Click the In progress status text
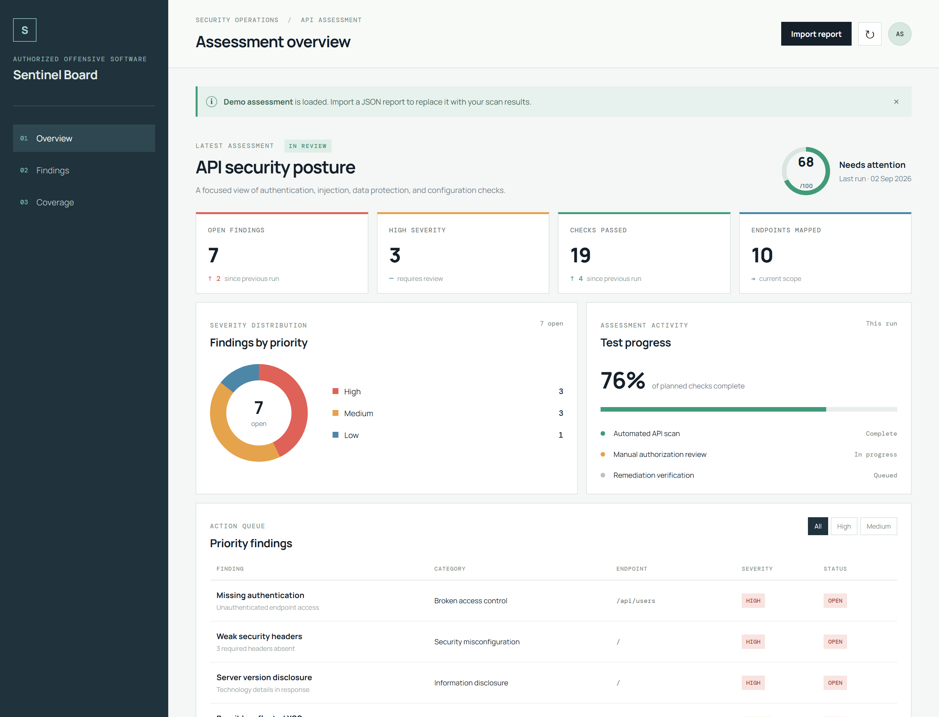 [875, 455]
